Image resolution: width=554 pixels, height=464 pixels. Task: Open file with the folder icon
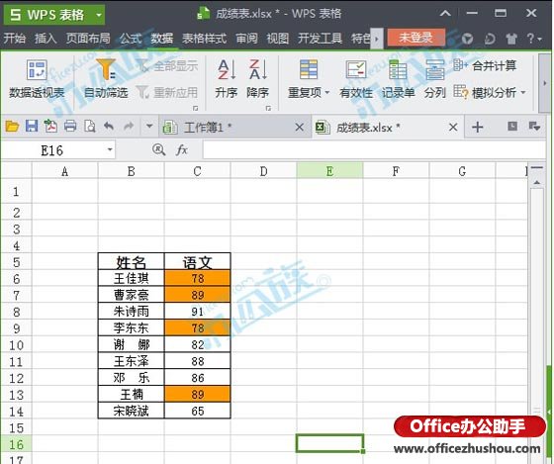point(12,127)
